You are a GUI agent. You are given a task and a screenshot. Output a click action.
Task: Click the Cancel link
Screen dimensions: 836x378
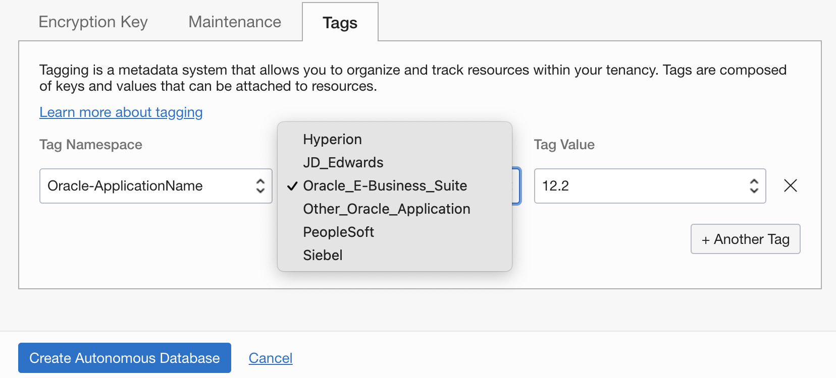click(271, 358)
